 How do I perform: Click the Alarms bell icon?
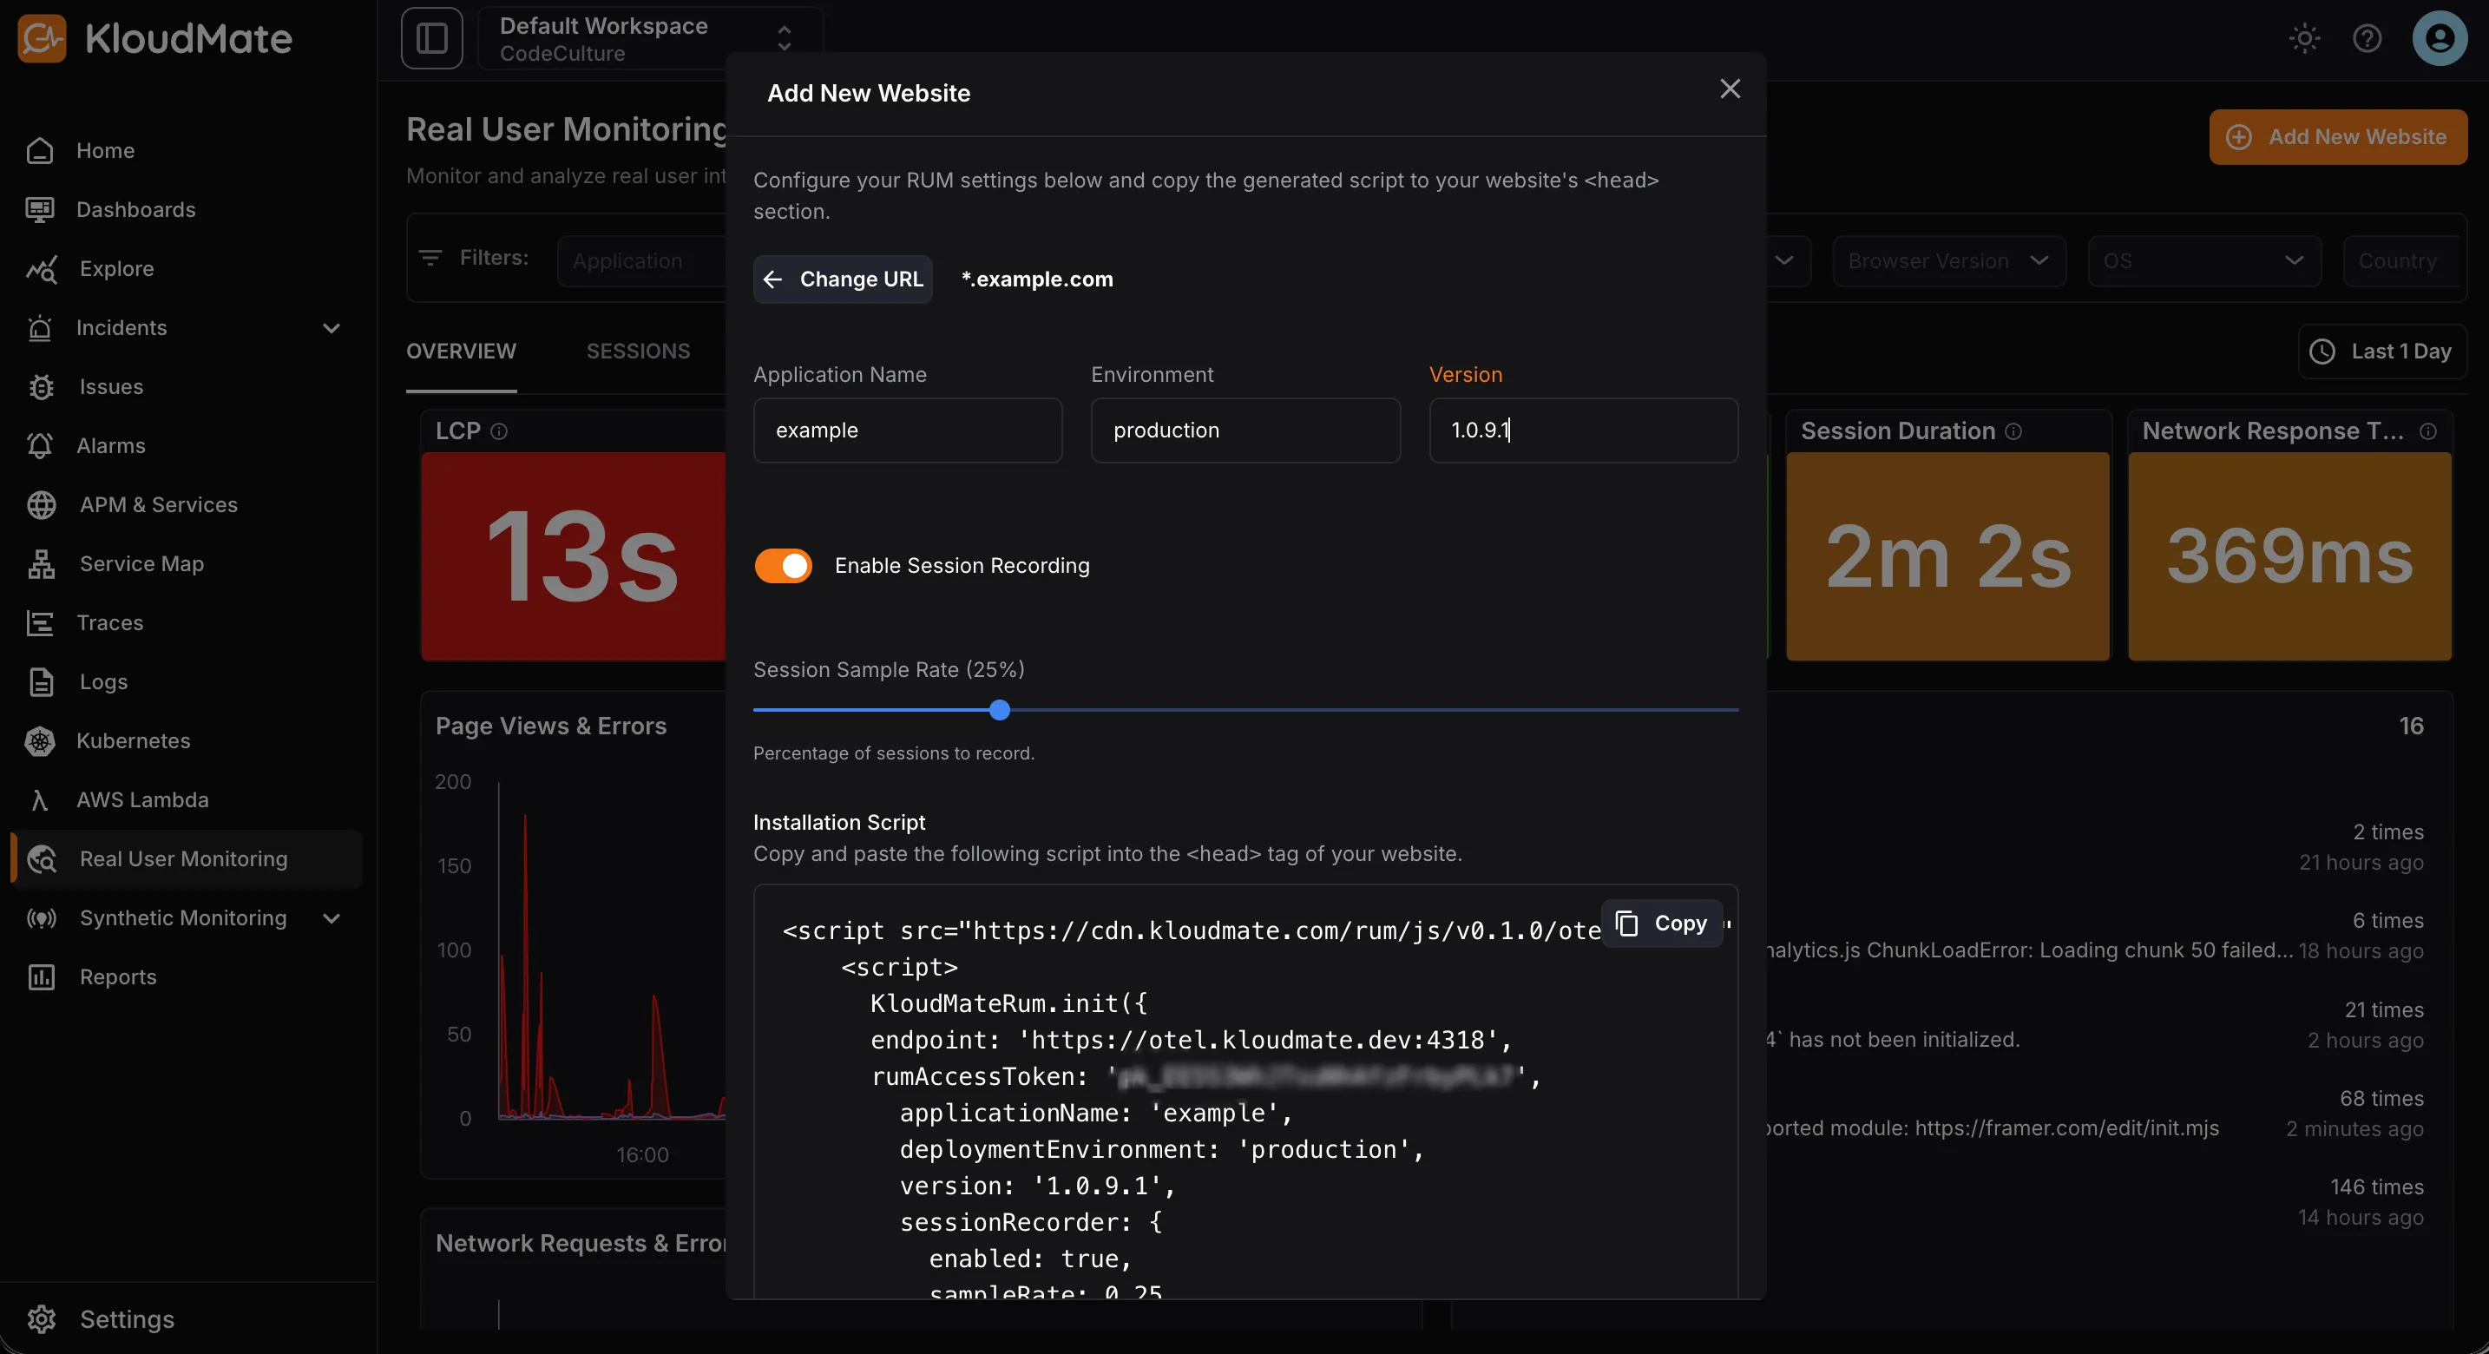pyautogui.click(x=41, y=445)
